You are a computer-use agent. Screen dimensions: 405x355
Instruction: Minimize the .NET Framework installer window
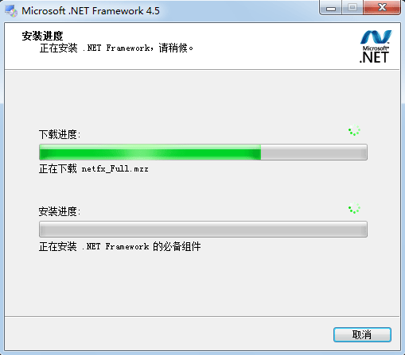(x=331, y=8)
